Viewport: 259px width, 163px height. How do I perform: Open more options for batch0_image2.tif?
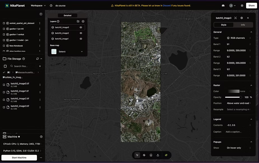40,100
